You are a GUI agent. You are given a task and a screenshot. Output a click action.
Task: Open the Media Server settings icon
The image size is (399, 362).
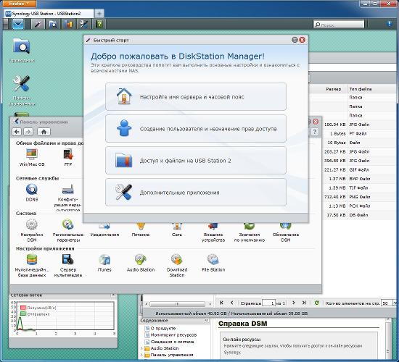[68, 266]
